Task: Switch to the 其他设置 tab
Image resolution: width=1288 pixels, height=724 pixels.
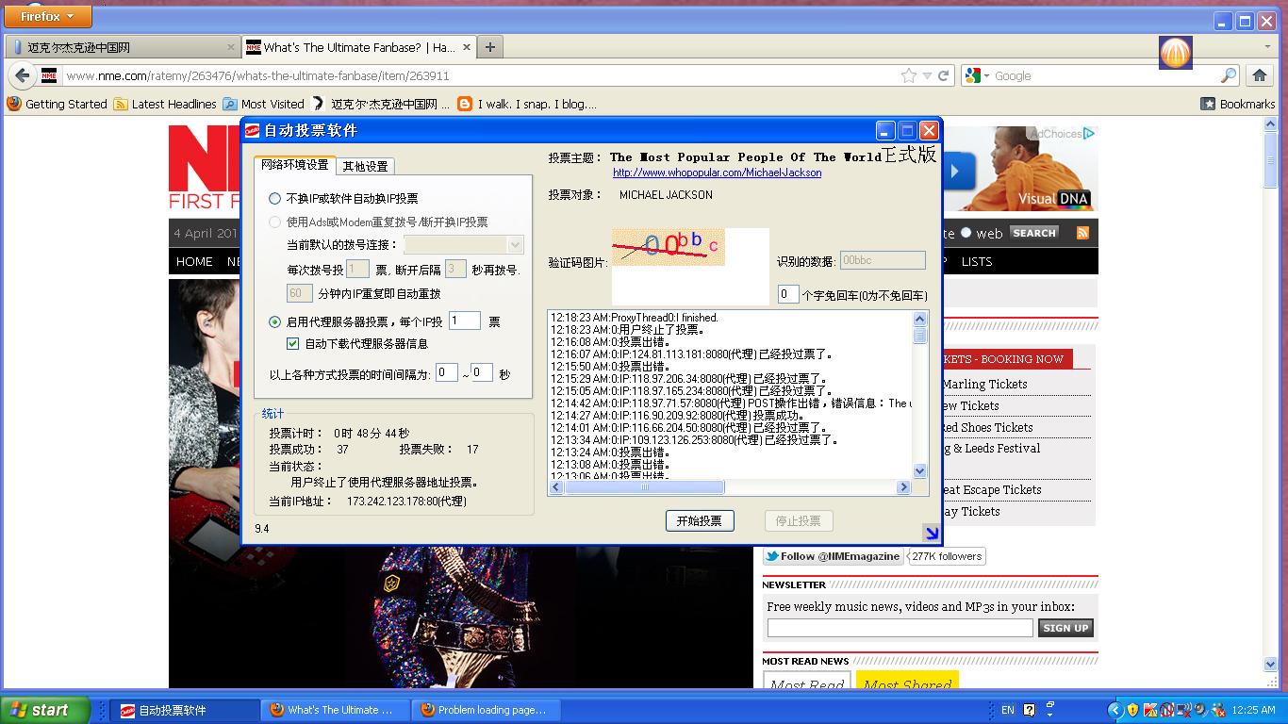Action: coord(365,167)
